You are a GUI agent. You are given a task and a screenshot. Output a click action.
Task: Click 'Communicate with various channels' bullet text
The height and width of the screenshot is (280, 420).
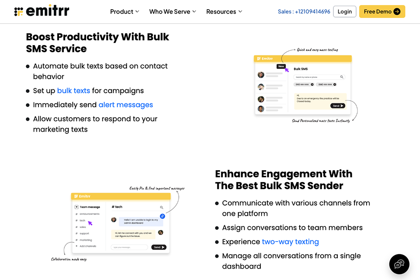[296, 208]
